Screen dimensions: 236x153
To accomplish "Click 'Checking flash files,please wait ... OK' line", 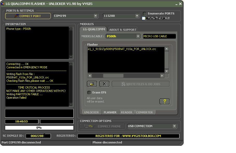I will point(30,81).
